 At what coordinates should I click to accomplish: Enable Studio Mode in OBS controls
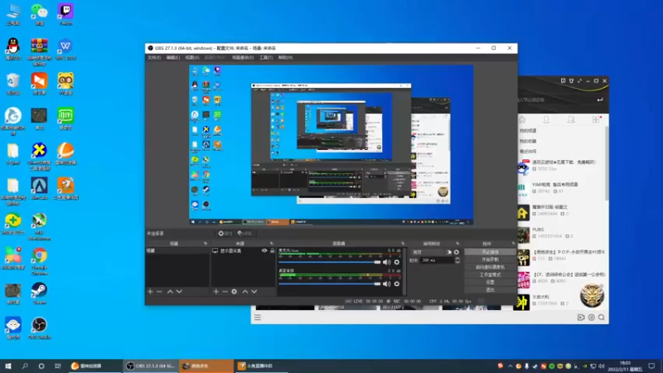490,275
